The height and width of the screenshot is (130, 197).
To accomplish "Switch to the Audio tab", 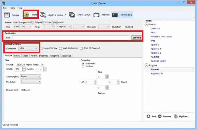I will (34, 56).
